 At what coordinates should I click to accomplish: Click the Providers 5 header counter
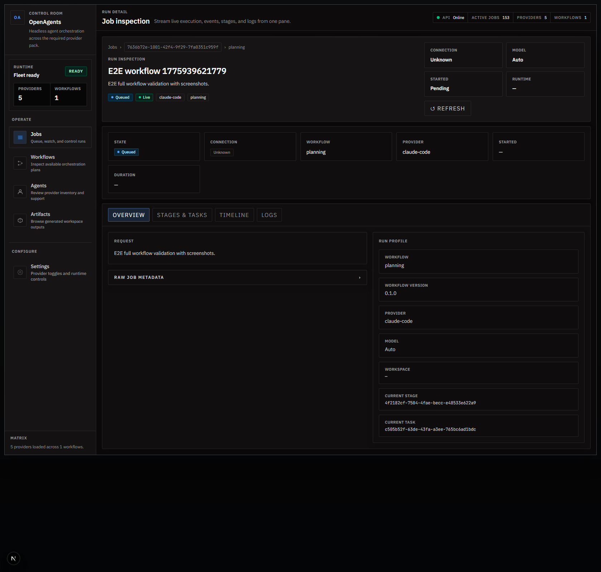click(x=532, y=18)
